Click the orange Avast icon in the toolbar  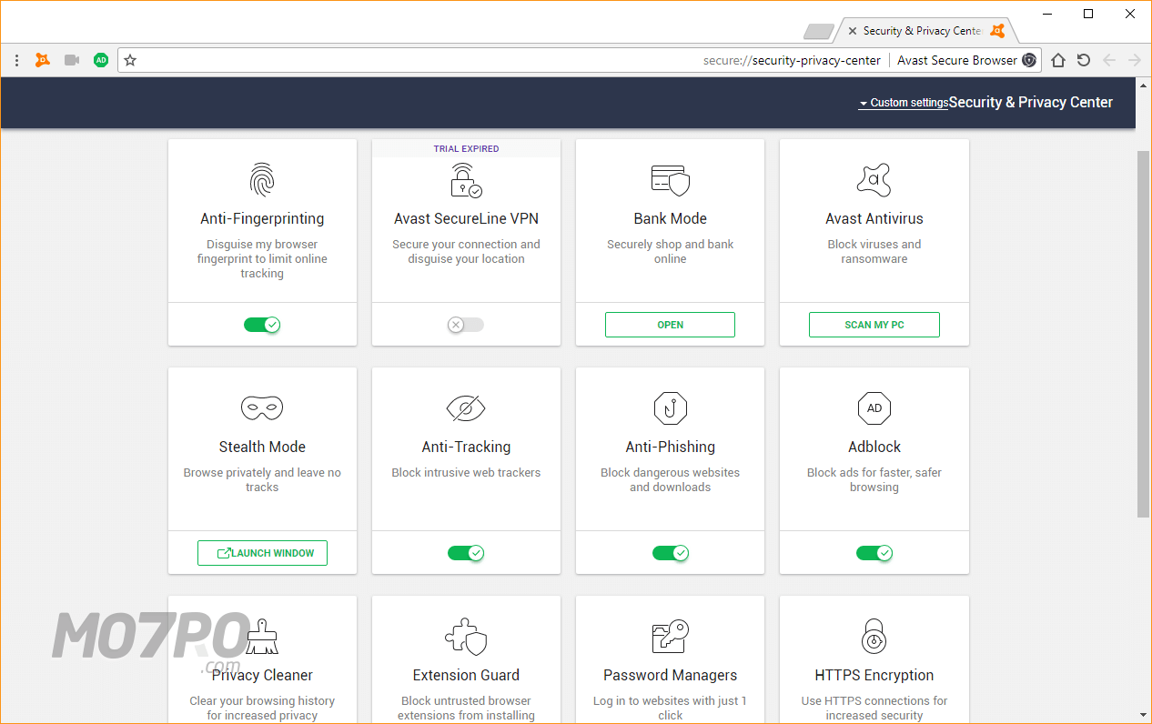pyautogui.click(x=43, y=60)
